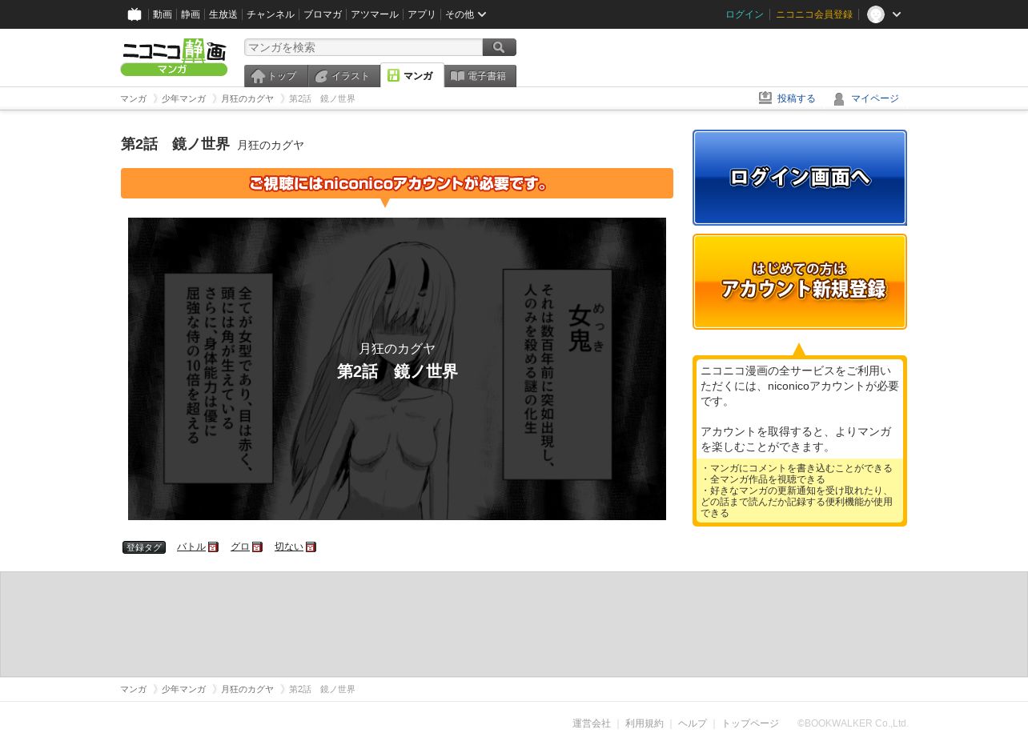Image resolution: width=1028 pixels, height=745 pixels.
Task: Click the マイページ person icon
Action: tap(839, 98)
